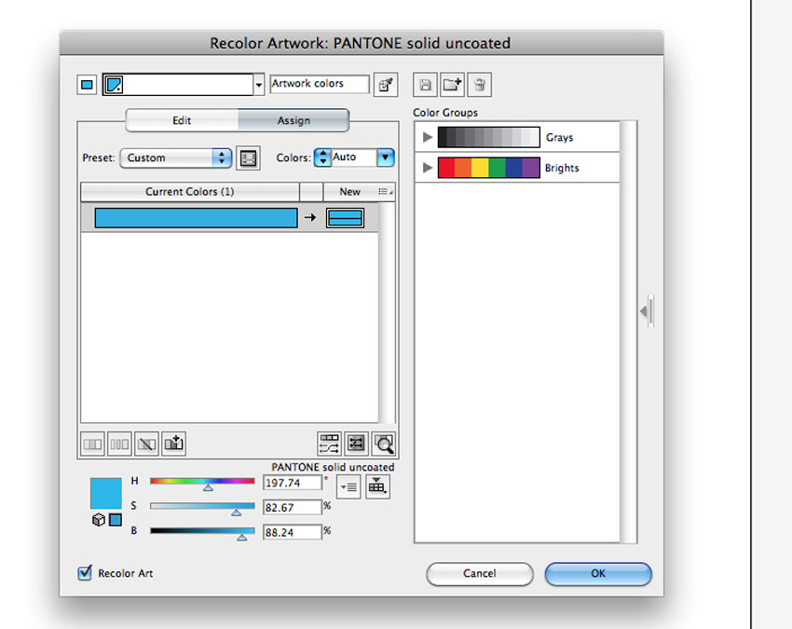Toggle the Recolor Art checkbox

pyautogui.click(x=85, y=573)
